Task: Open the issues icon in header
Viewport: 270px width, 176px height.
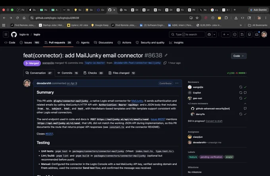Action: [x=235, y=34]
